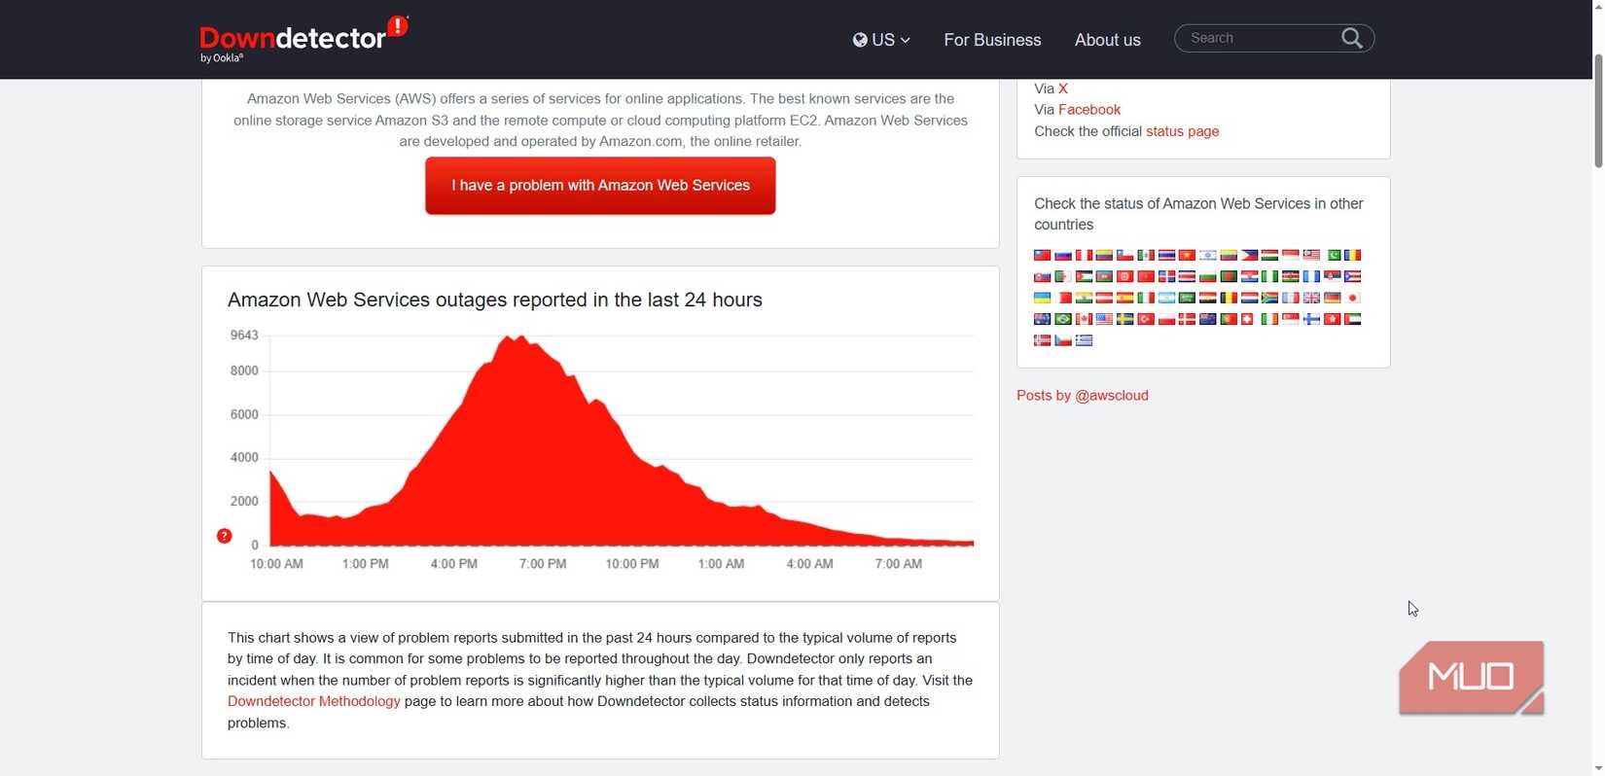The image size is (1605, 776).
Task: Choose the Bangladesh flag
Action: tap(1229, 276)
